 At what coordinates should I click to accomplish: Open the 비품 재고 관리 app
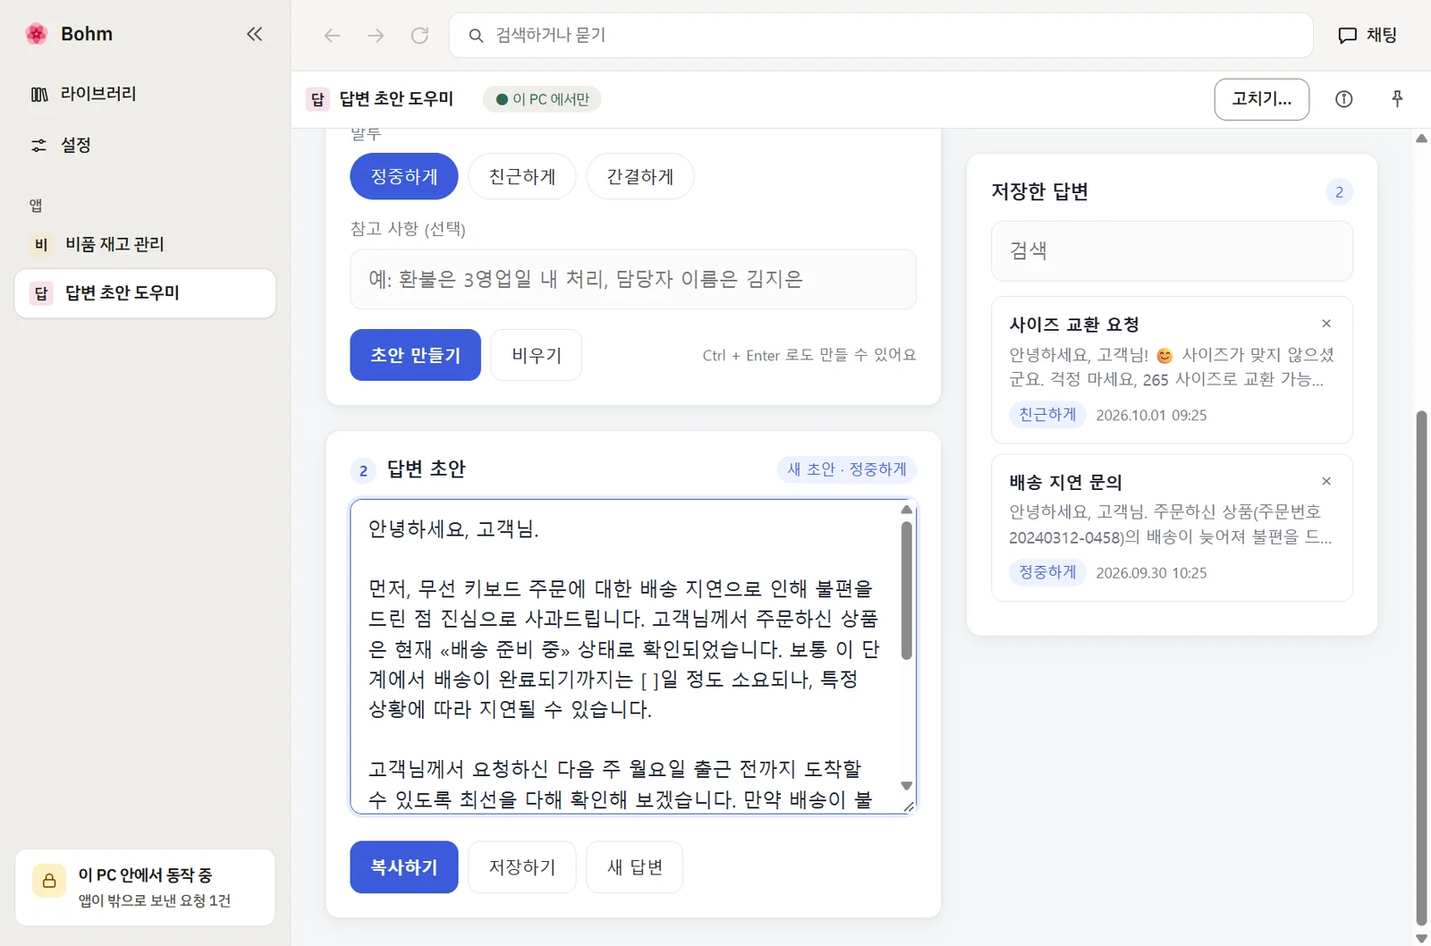(145, 244)
